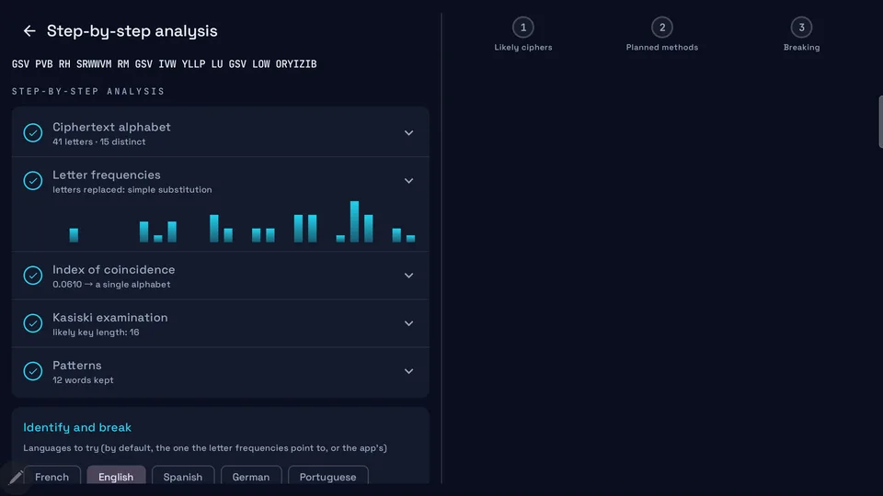Go to step 3 Breaking

(x=801, y=34)
